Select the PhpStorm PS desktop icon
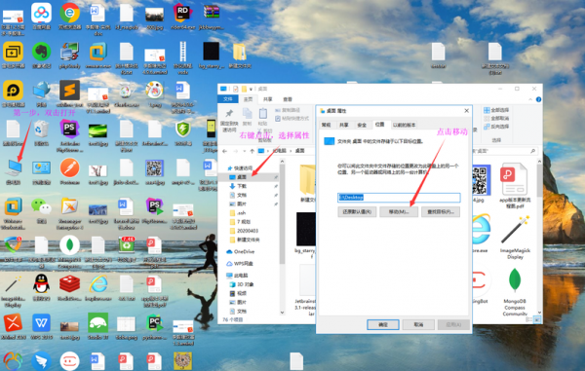 coord(69,135)
